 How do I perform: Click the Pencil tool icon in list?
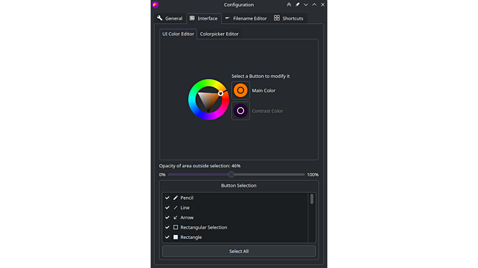click(x=175, y=198)
